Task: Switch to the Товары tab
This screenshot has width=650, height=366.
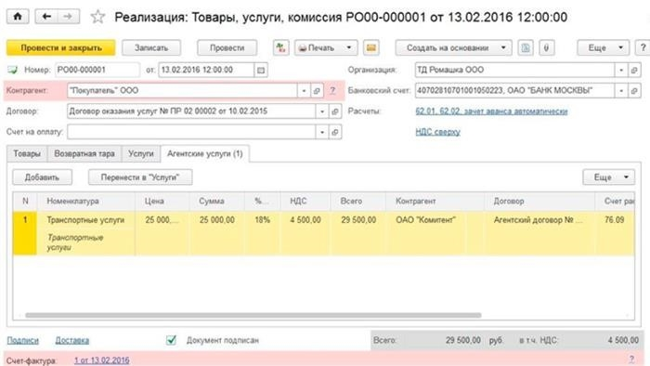Action: click(27, 154)
